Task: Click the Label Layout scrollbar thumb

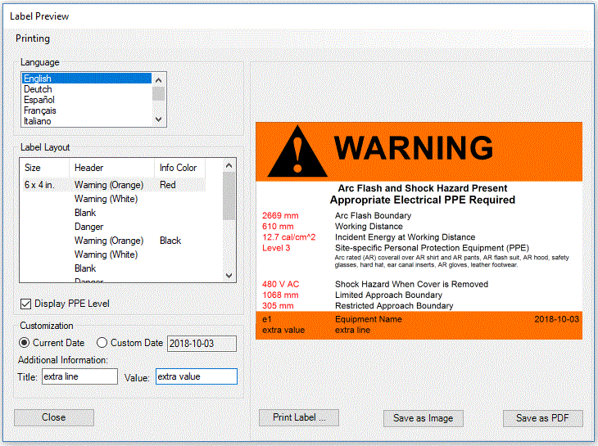Action: 229,196
